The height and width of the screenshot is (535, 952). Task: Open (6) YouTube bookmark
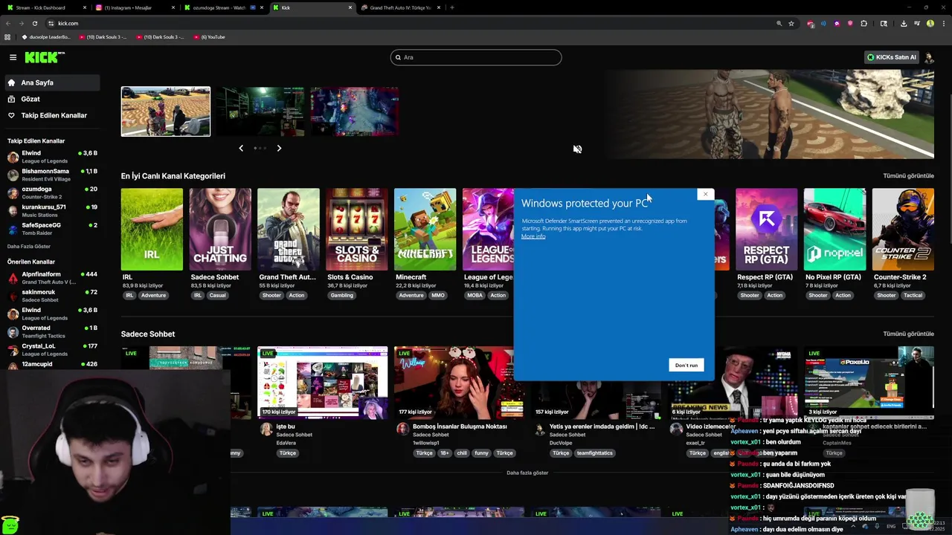click(209, 36)
